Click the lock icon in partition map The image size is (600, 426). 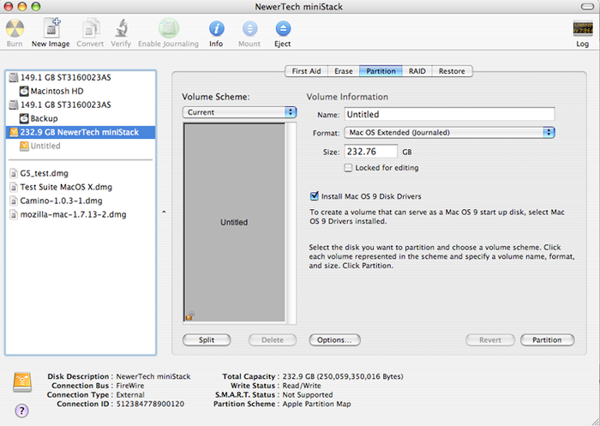pyautogui.click(x=189, y=315)
